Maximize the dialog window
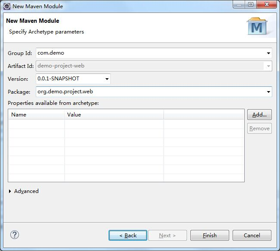Image resolution: width=280 pixels, height=251 pixels. tap(251, 4)
